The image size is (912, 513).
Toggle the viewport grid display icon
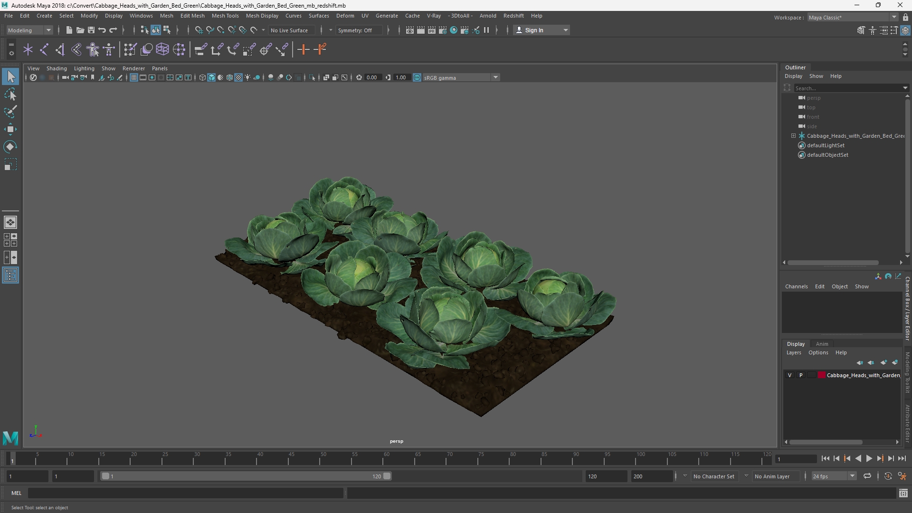(134, 77)
